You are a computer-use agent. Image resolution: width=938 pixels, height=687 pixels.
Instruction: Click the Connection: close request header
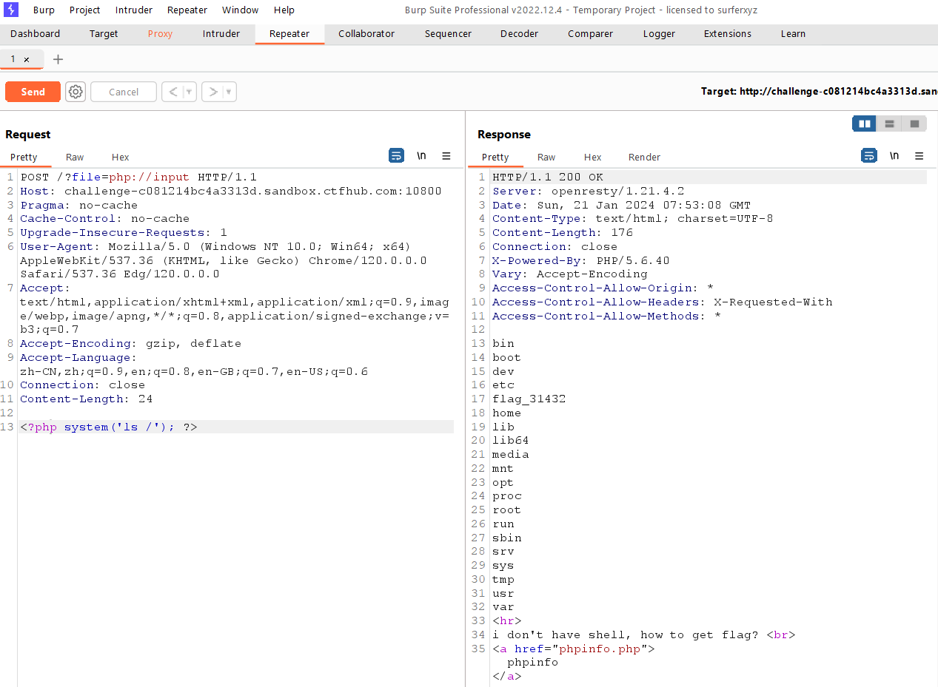(83, 385)
